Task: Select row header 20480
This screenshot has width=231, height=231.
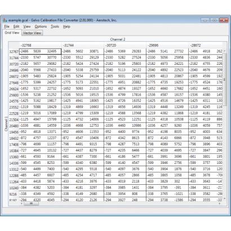Action: click(x=14, y=126)
